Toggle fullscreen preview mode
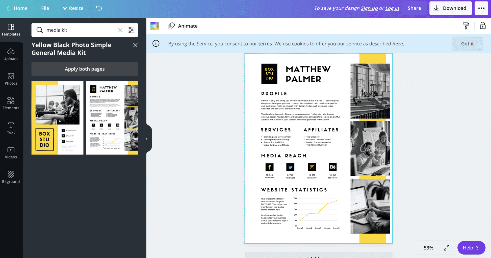 pos(447,248)
